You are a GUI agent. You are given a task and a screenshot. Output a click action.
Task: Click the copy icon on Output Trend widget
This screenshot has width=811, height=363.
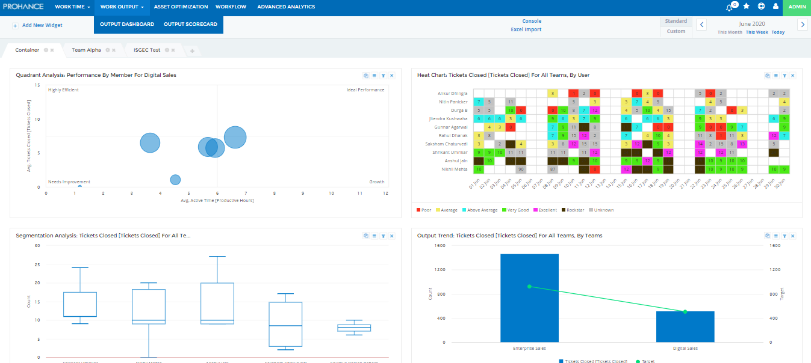(x=767, y=236)
